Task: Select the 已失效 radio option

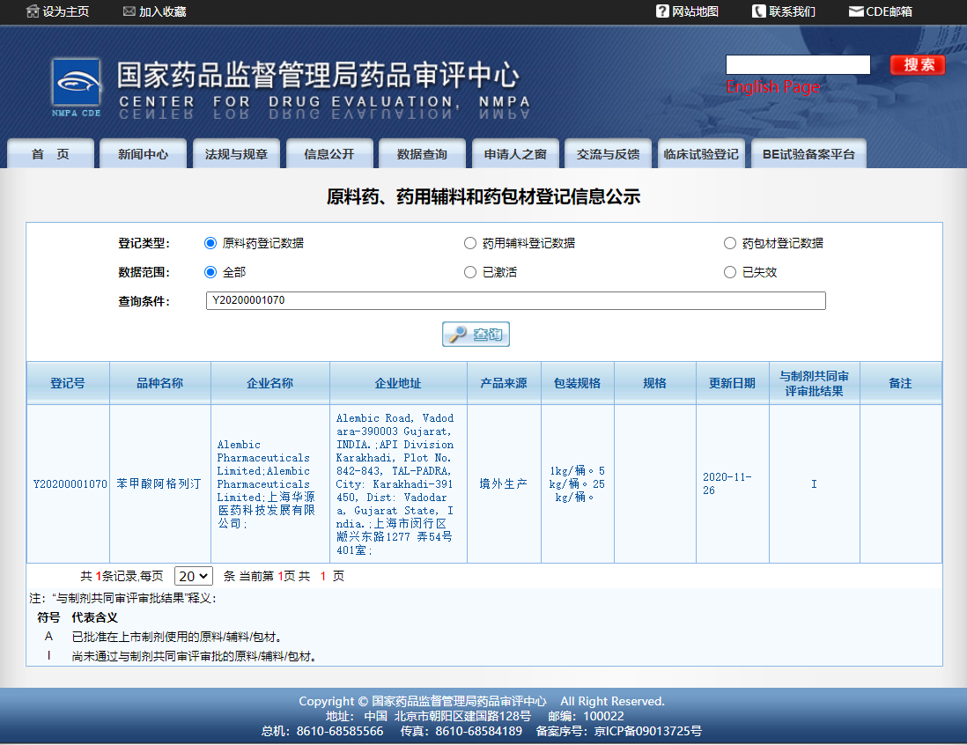Action: tap(729, 272)
